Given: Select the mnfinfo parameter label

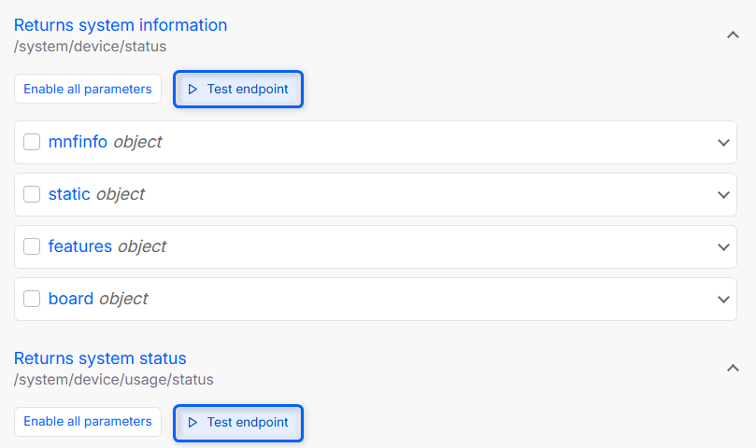Looking at the screenshot, I should pos(78,142).
